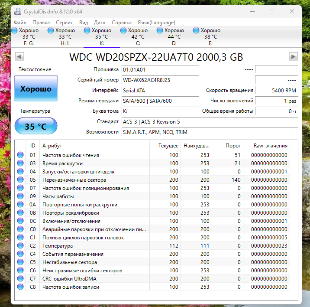Open the Язык(Language) menu

(156, 23)
